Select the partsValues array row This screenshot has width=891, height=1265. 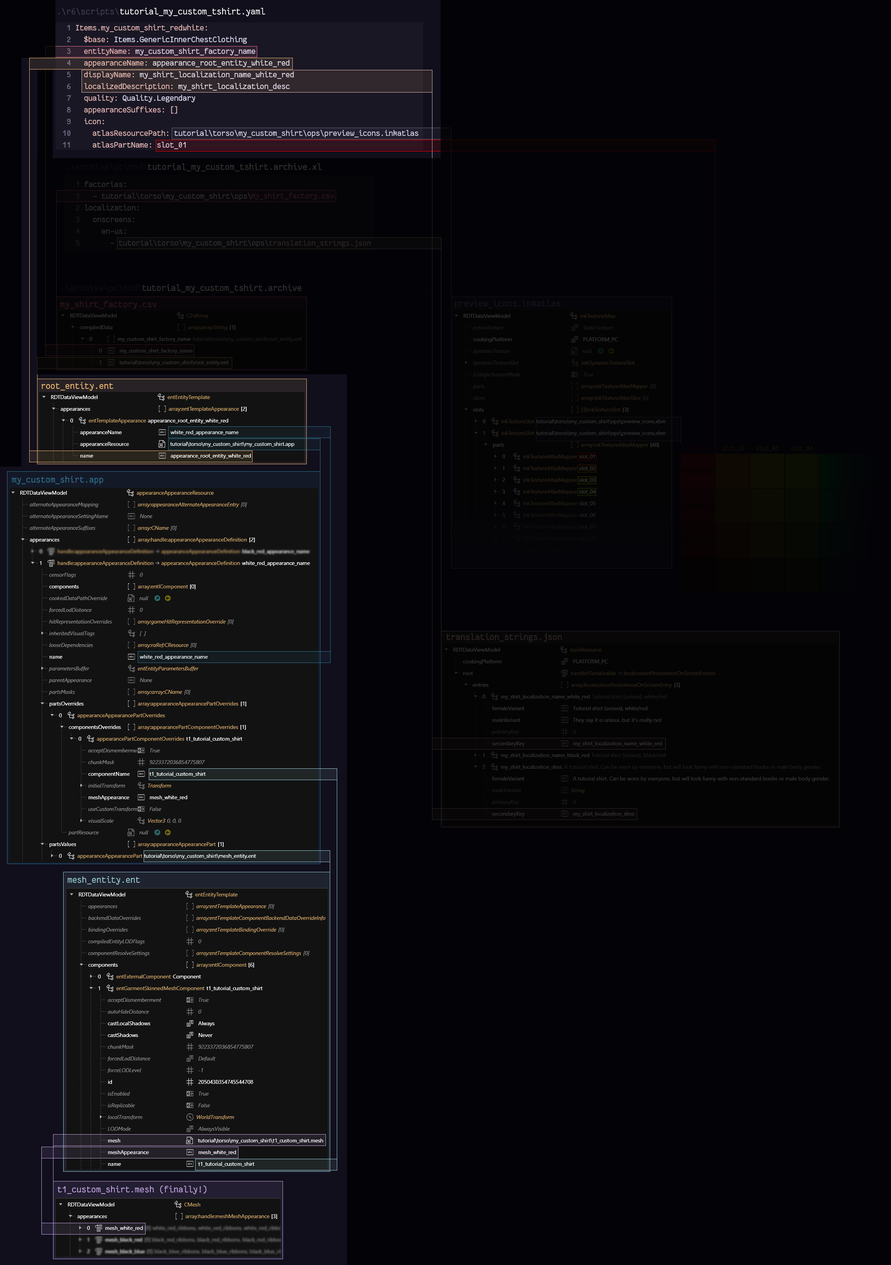pyautogui.click(x=63, y=844)
